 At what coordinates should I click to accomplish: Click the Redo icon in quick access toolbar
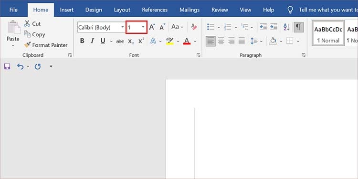[x=37, y=66]
